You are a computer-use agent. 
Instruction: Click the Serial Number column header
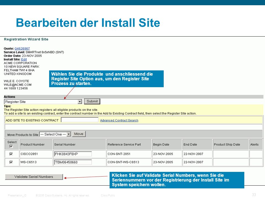tap(79, 144)
